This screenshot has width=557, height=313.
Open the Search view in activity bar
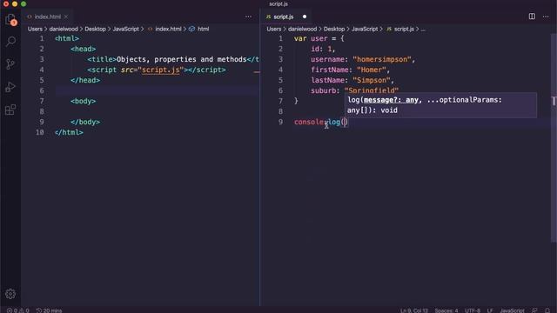coord(10,42)
